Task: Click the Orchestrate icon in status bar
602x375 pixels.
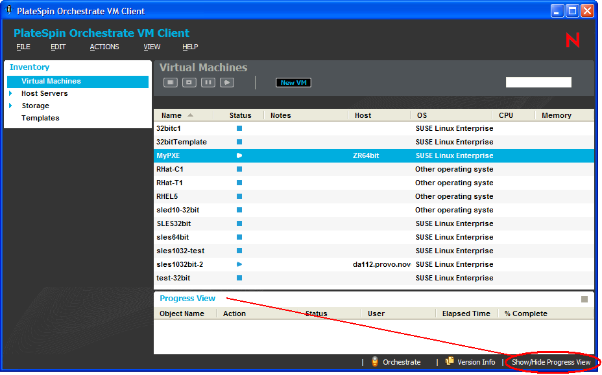Action: point(375,362)
